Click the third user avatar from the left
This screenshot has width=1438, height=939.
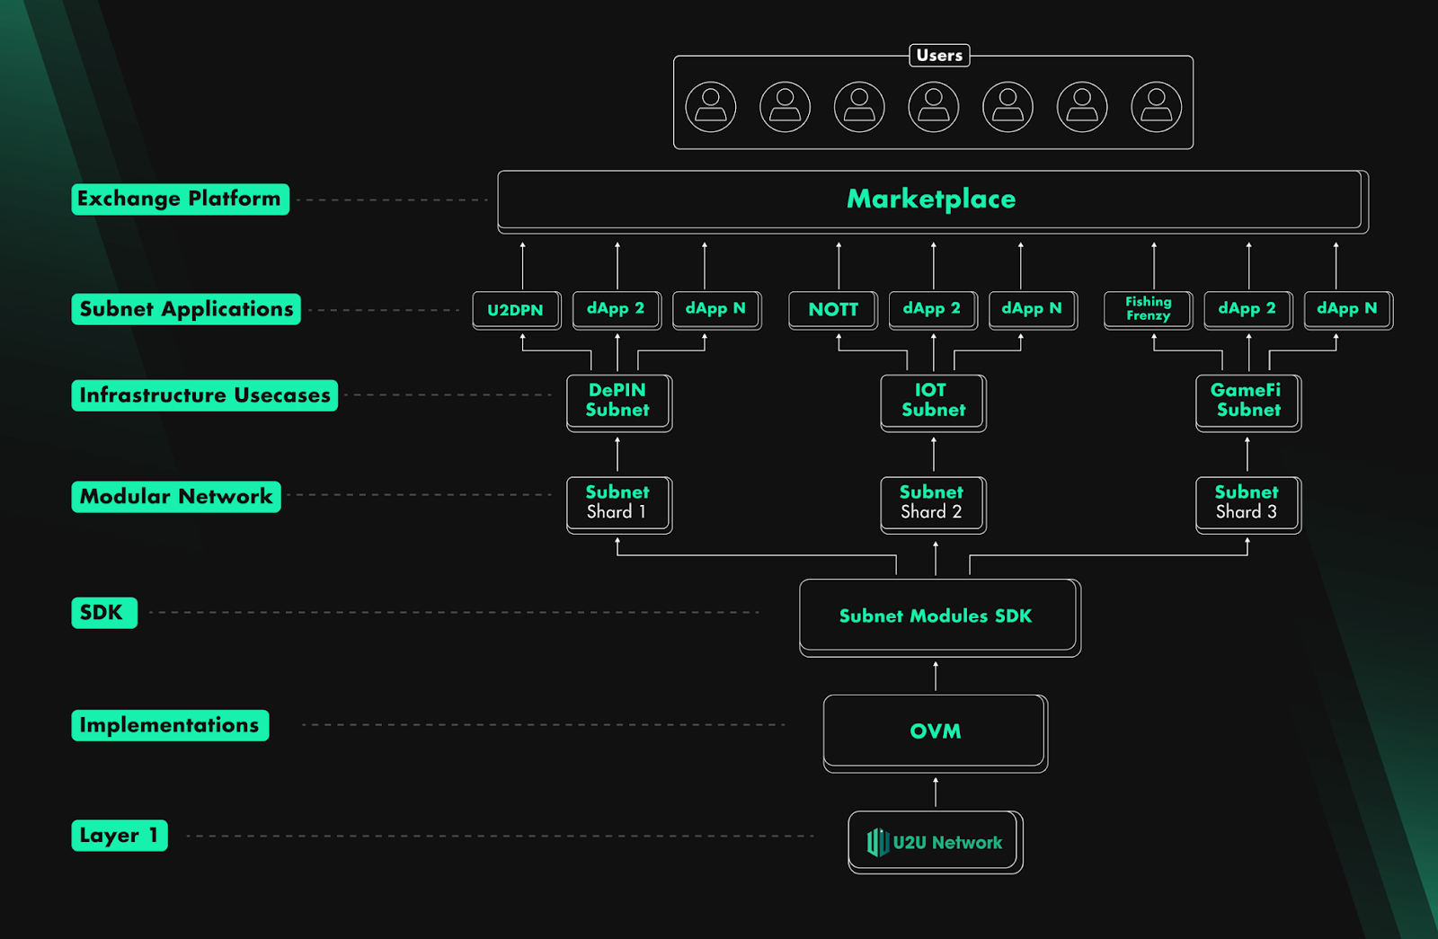coord(859,107)
